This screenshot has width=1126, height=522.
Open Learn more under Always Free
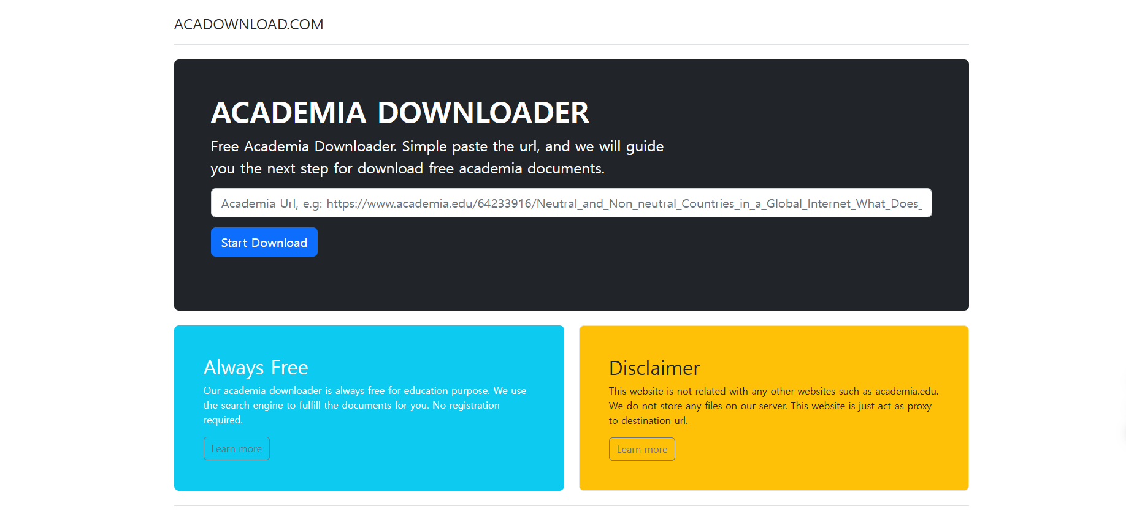[236, 448]
